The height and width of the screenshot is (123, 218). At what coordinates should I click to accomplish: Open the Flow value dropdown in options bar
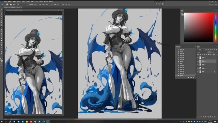coord(49,4)
